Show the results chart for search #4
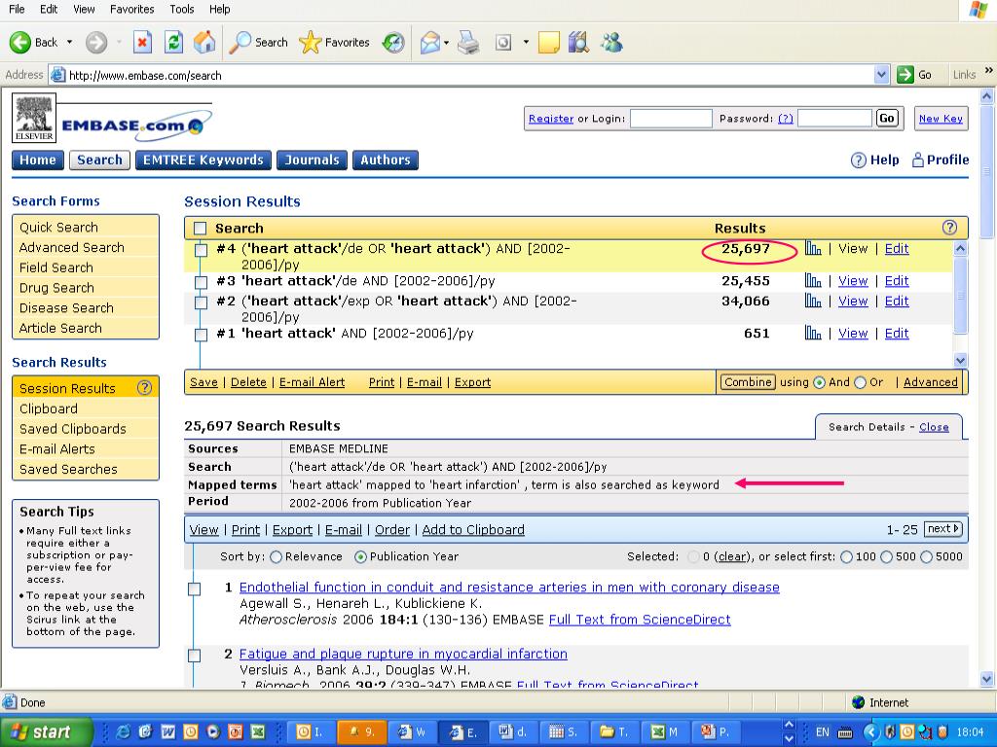The height and width of the screenshot is (747, 997). (813, 248)
